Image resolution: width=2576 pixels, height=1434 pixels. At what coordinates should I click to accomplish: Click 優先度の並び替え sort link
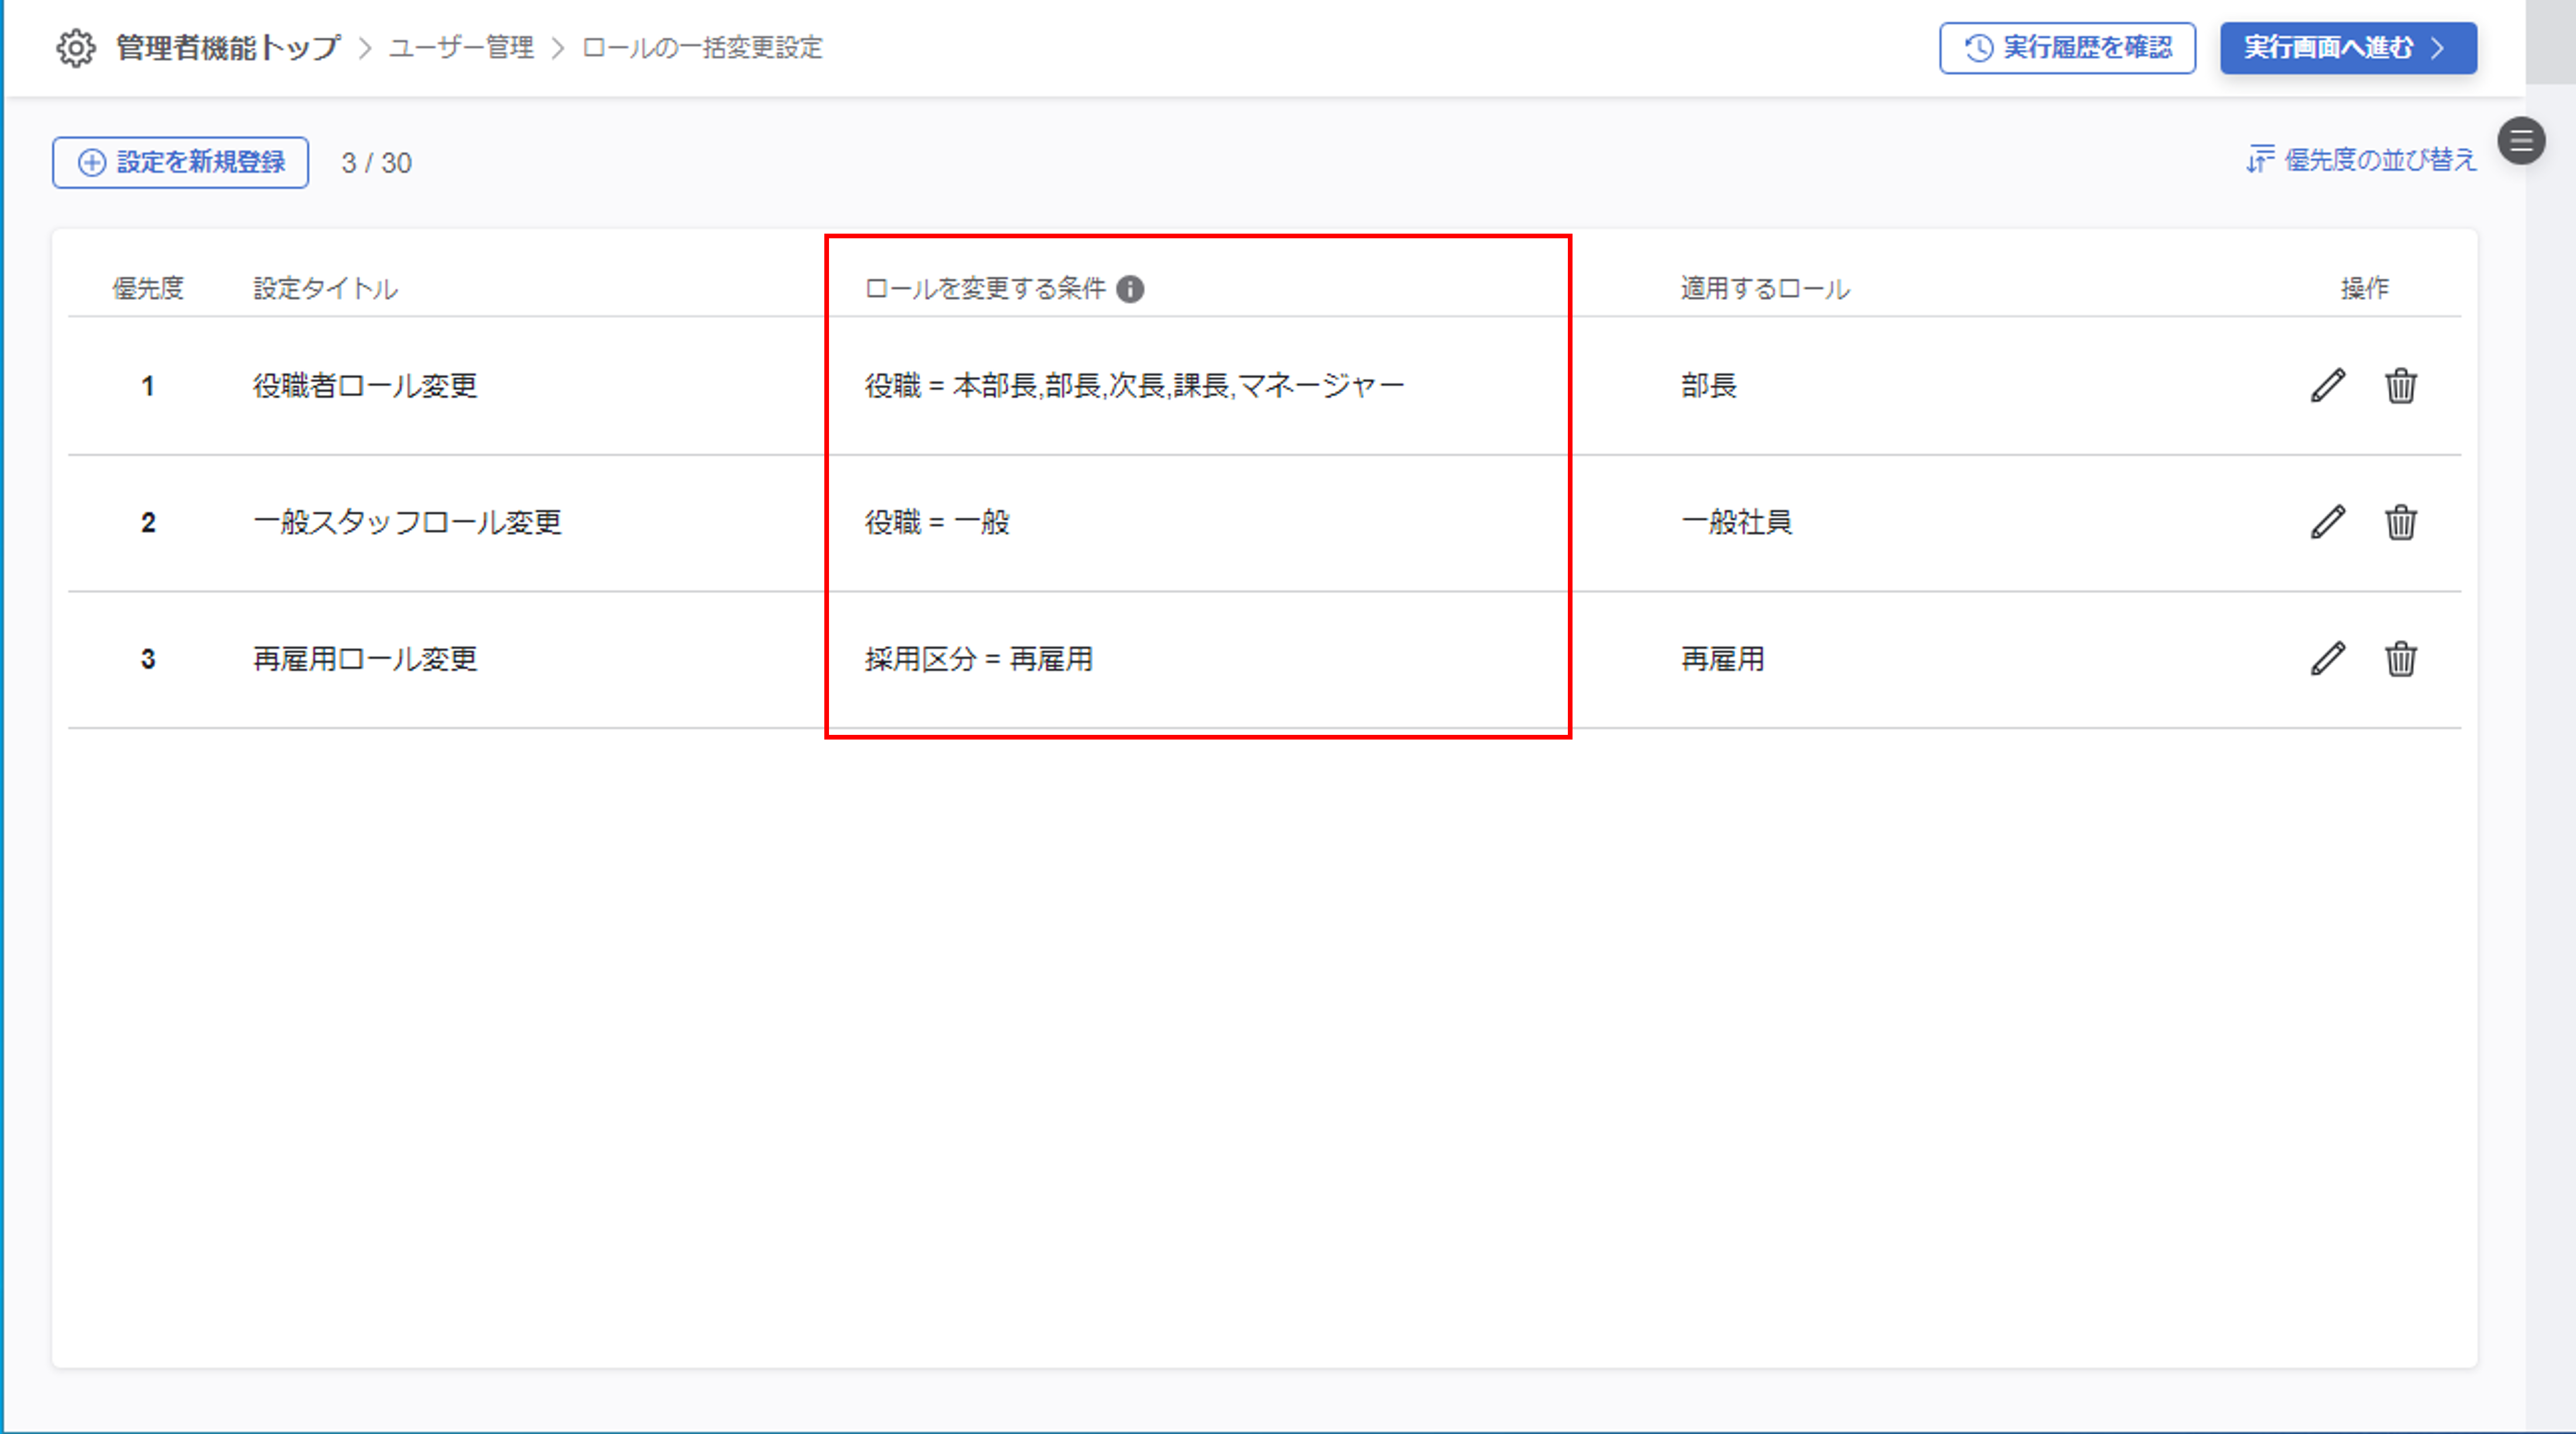coord(2361,160)
